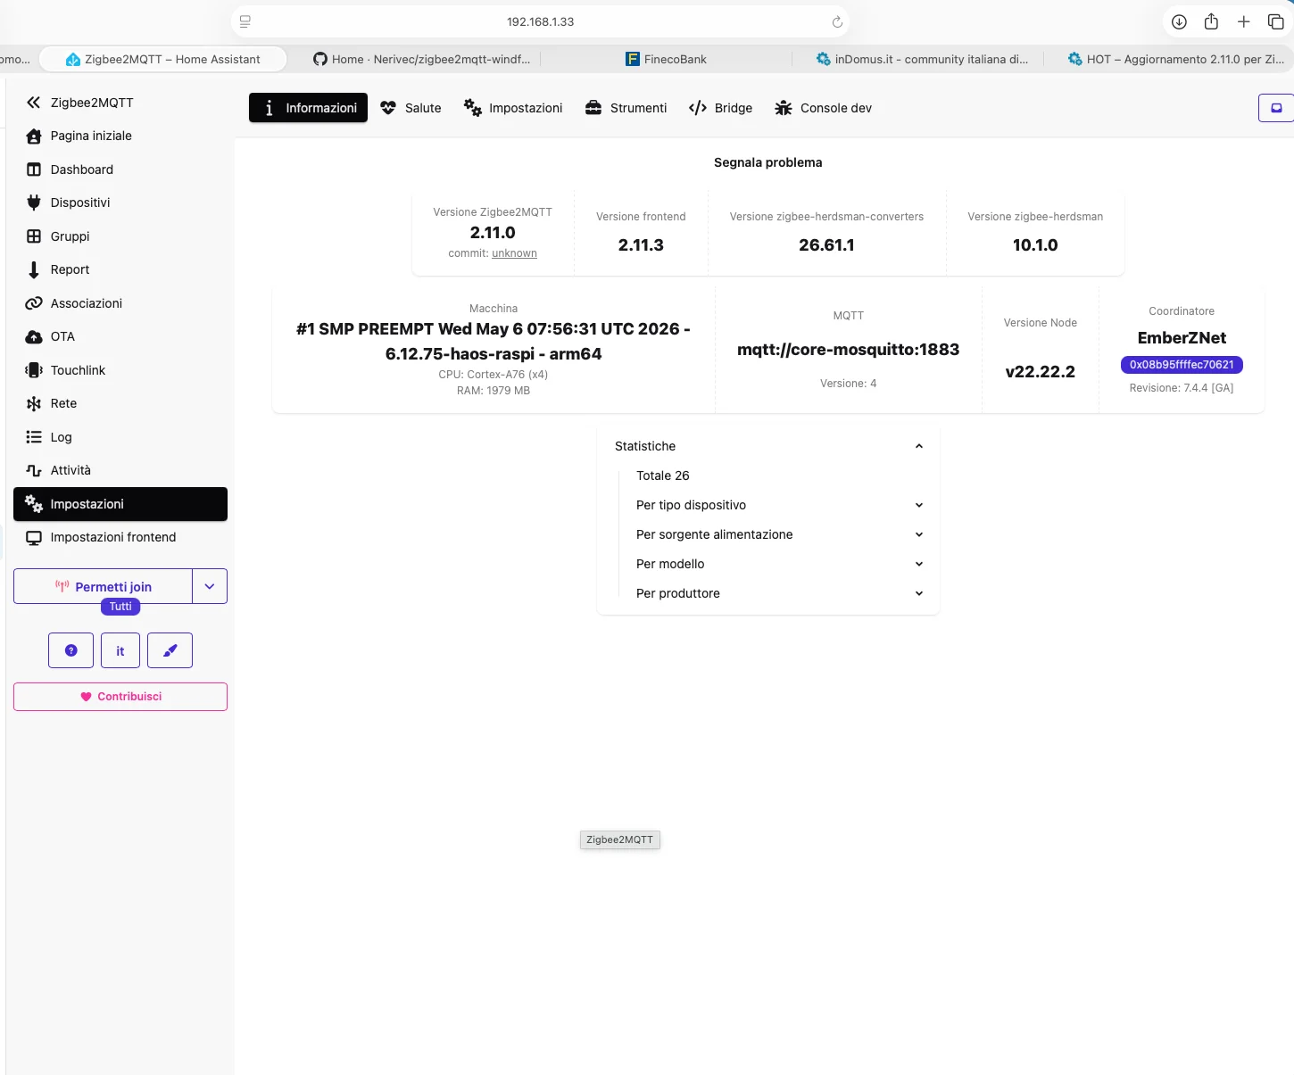Click Segnala problema link
The image size is (1294, 1075).
point(767,162)
